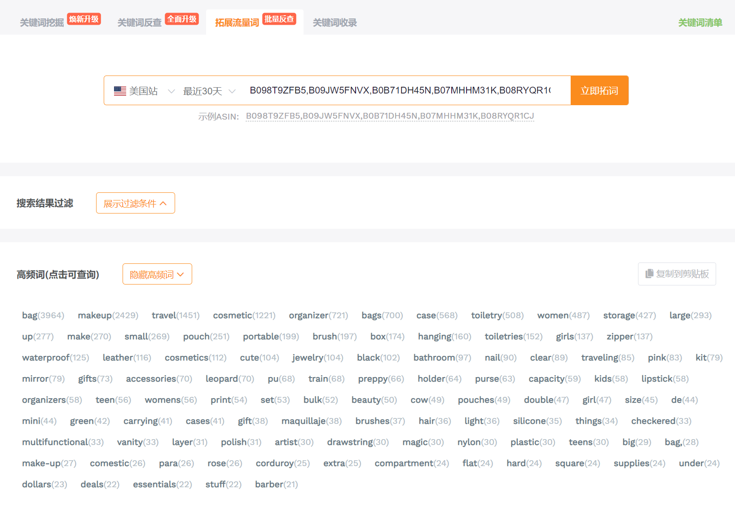Query the keyword zipper(137)
735x507 pixels.
(629, 337)
